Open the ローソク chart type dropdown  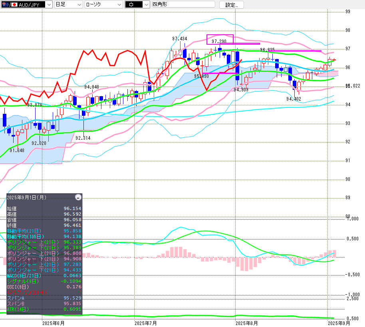point(103,4)
